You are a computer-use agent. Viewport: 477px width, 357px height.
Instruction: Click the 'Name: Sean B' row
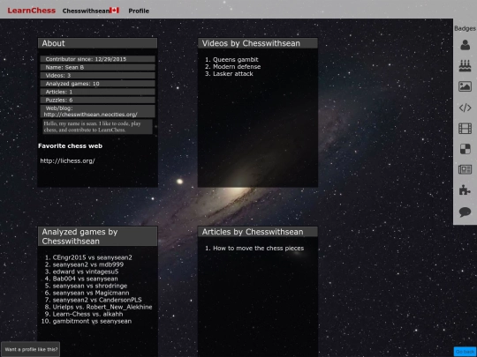click(98, 67)
